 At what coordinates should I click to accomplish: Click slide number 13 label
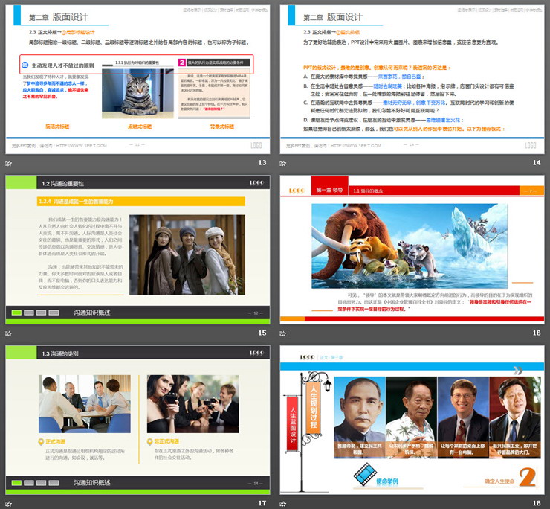click(262, 163)
